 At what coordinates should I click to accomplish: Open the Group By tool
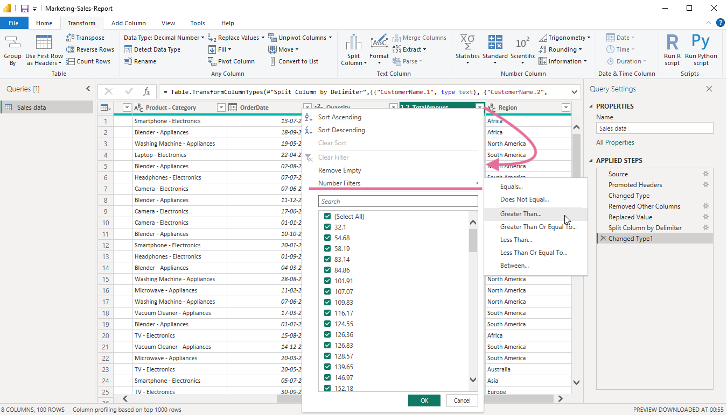tap(12, 51)
